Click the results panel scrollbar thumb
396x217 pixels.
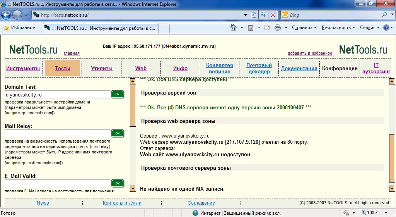click(392, 158)
